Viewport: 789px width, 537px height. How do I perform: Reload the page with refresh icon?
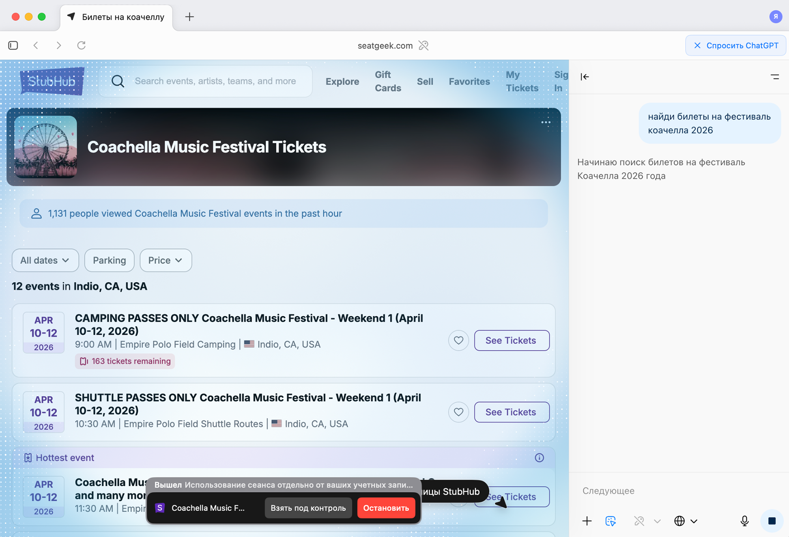[81, 45]
